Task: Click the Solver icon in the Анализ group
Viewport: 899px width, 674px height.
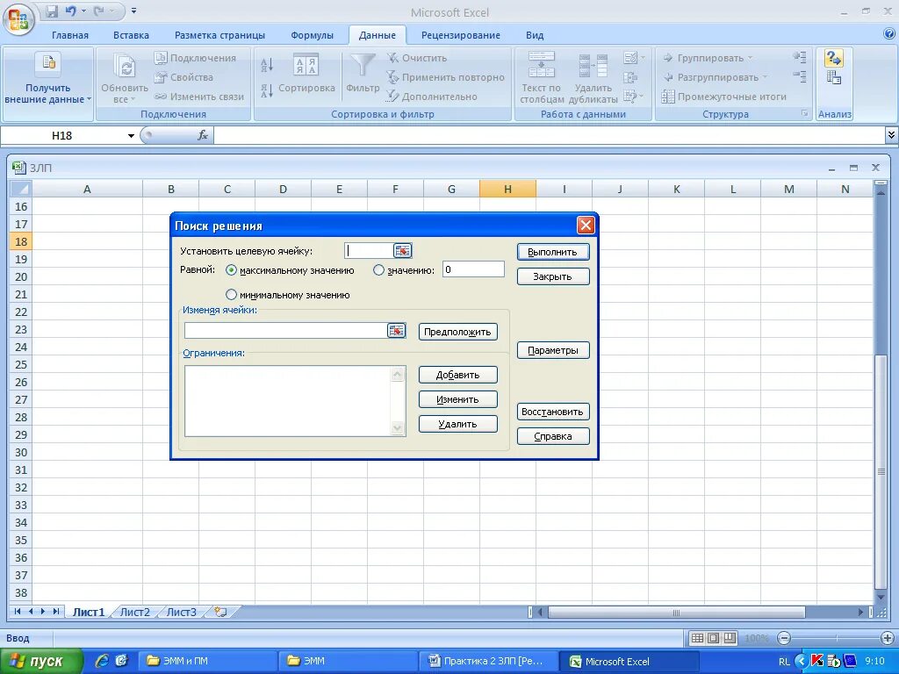Action: [x=833, y=58]
